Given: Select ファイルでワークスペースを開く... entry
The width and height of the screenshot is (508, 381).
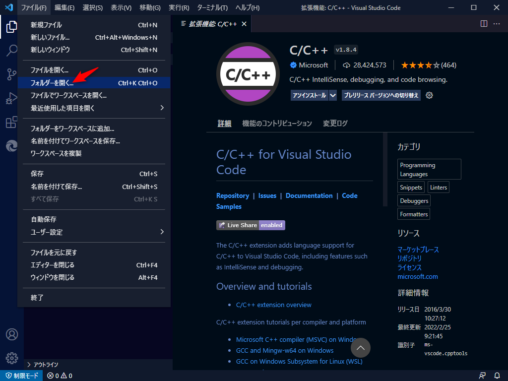Looking at the screenshot, I should pos(94,96).
